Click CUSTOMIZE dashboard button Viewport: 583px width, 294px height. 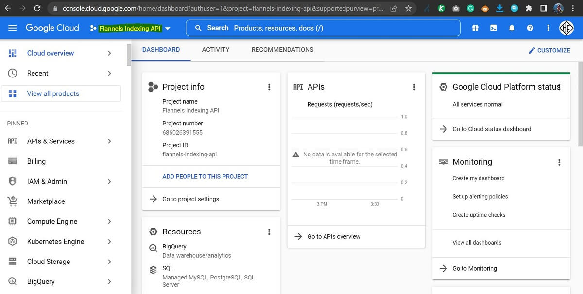[549, 50]
